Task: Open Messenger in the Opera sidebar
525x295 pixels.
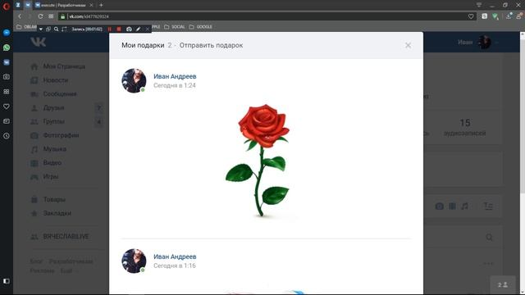Action: click(x=7, y=33)
